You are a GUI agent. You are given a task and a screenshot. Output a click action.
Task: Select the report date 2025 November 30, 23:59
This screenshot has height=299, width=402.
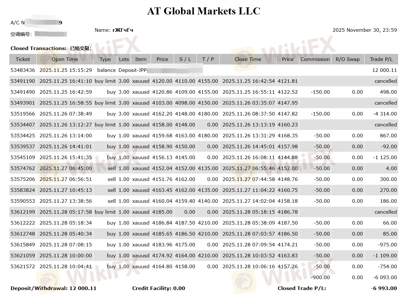click(x=365, y=30)
